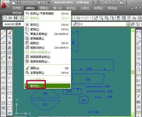Expand the standard toolbar Undo history dropdown
This screenshot has width=142, height=117.
(x=82, y=18)
